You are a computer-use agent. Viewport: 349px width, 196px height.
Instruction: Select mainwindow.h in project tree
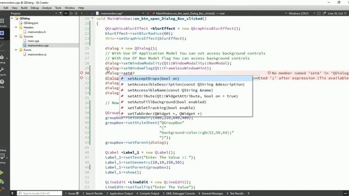[37, 32]
